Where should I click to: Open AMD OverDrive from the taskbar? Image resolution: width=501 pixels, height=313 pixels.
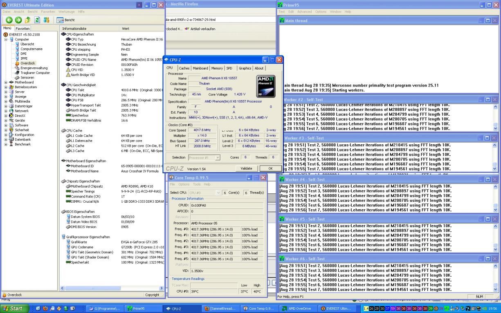click(297, 309)
